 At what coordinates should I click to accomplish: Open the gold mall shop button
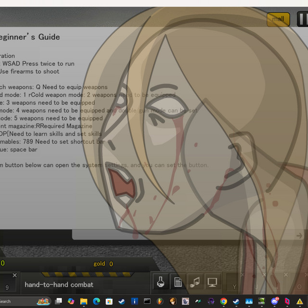(x=278, y=19)
